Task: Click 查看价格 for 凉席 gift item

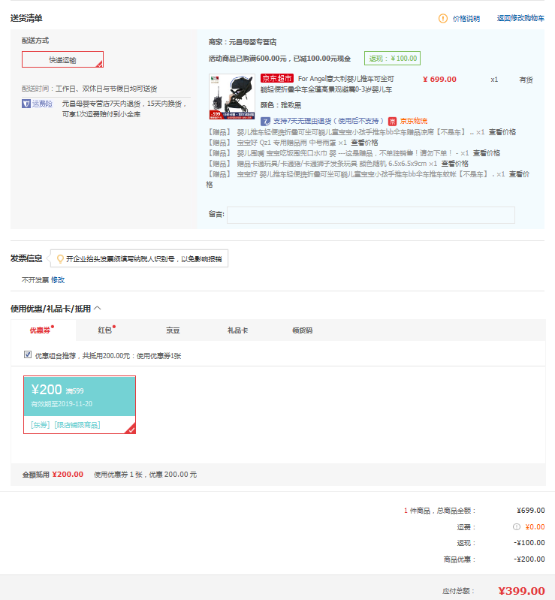Action: click(x=502, y=132)
